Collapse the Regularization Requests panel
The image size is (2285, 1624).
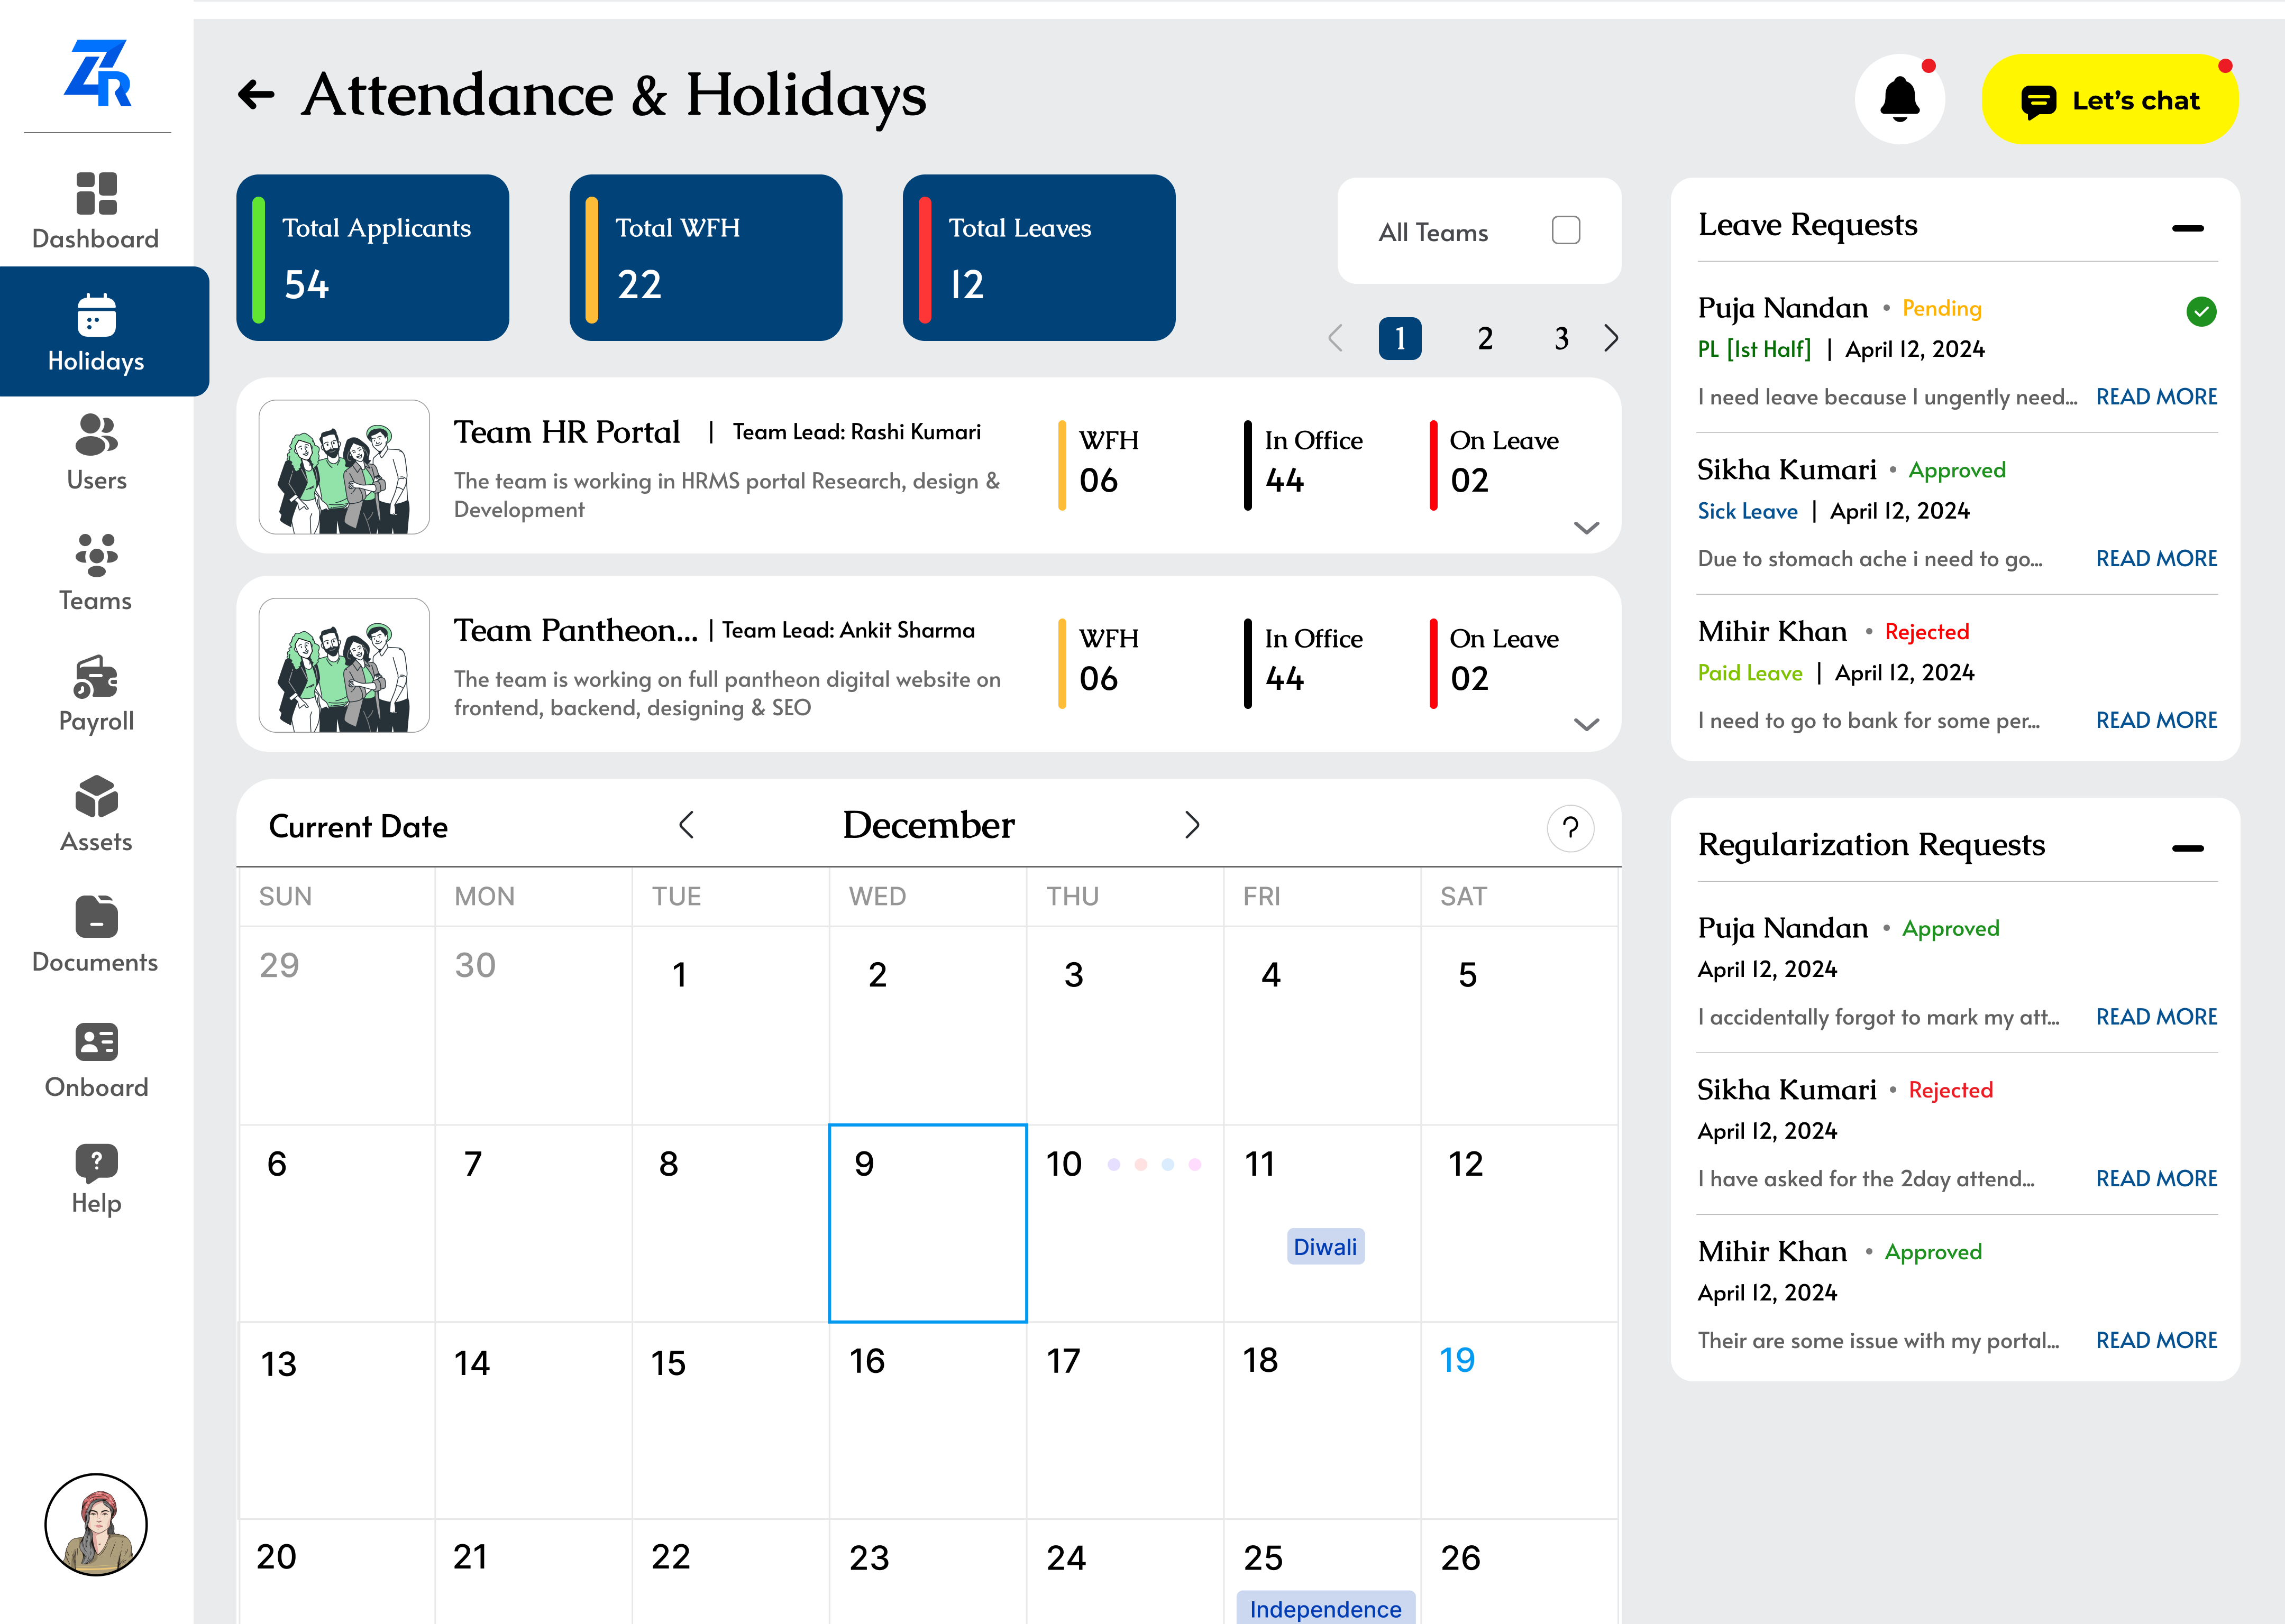point(2187,848)
